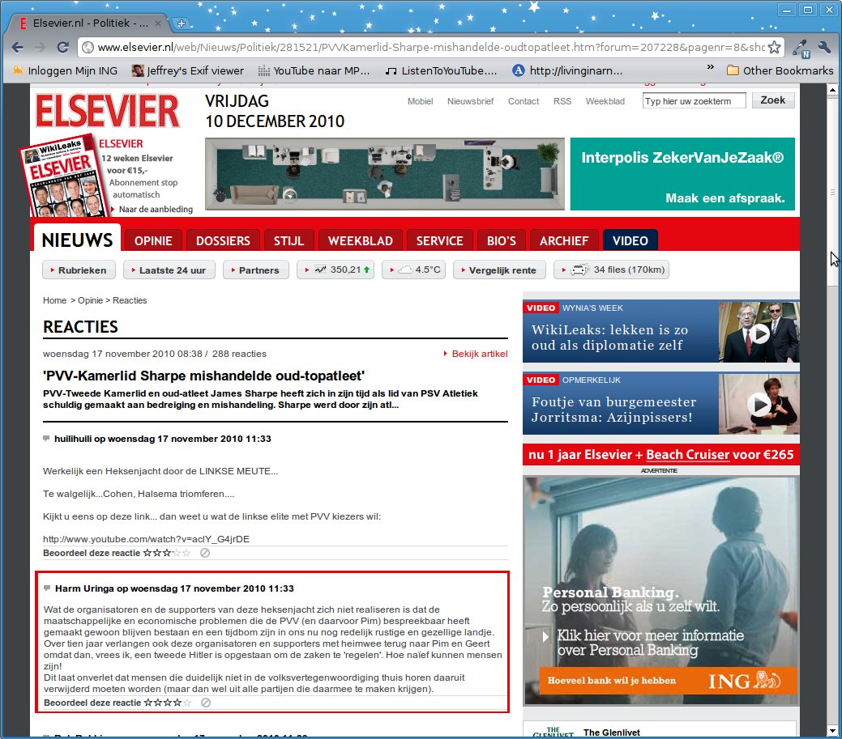
Task: Open the wrench settings menu
Action: click(x=824, y=47)
